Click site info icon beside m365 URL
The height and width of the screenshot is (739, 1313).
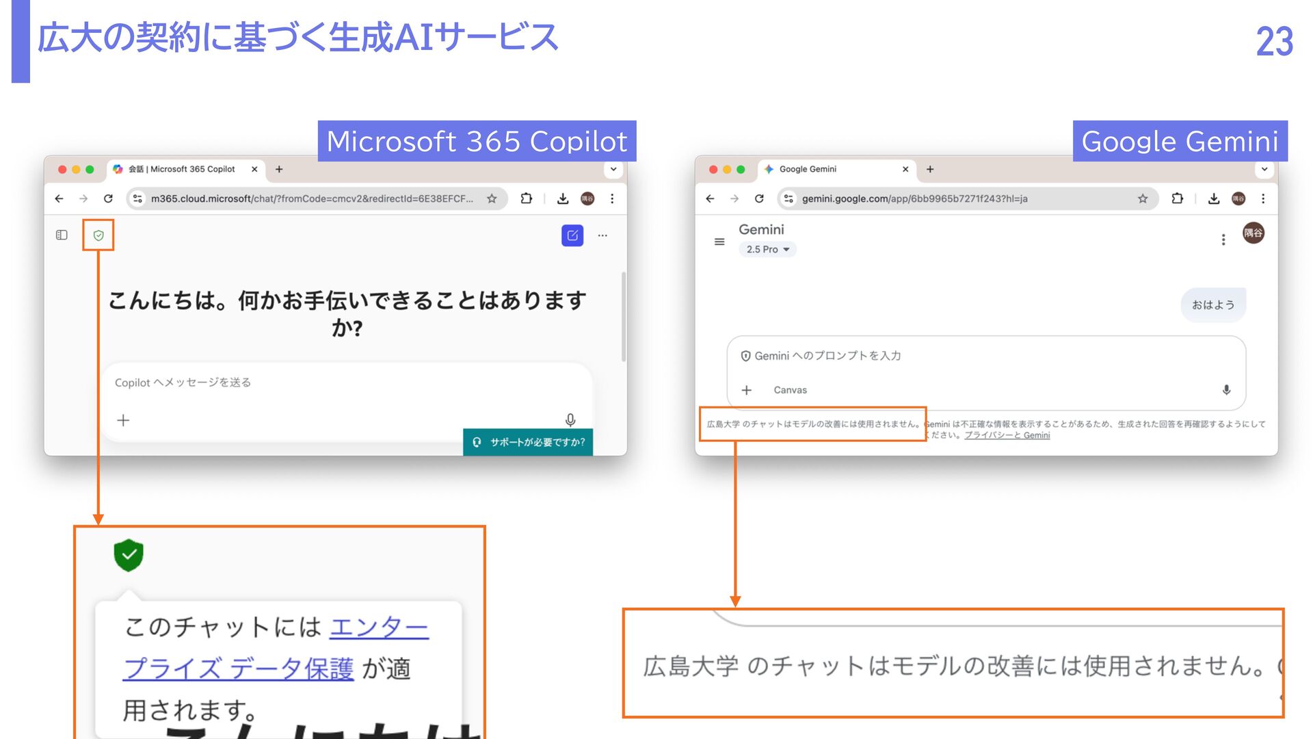tap(137, 198)
